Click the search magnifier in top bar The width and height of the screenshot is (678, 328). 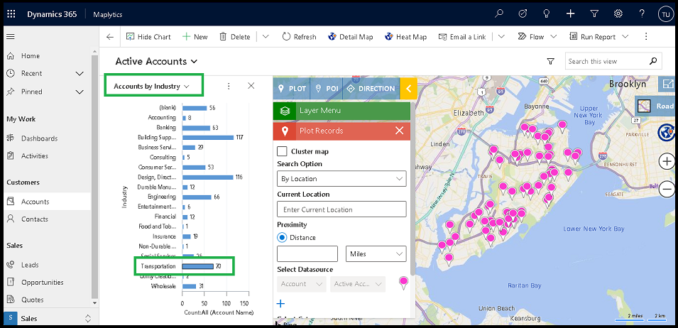click(499, 13)
